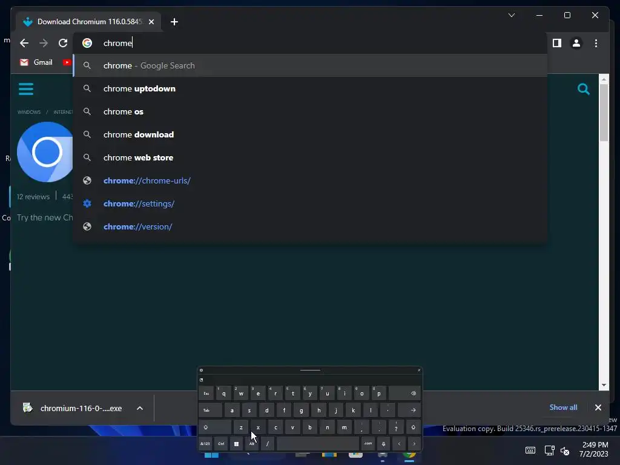Choose the chrome://version/ suggestion

coord(311,226)
